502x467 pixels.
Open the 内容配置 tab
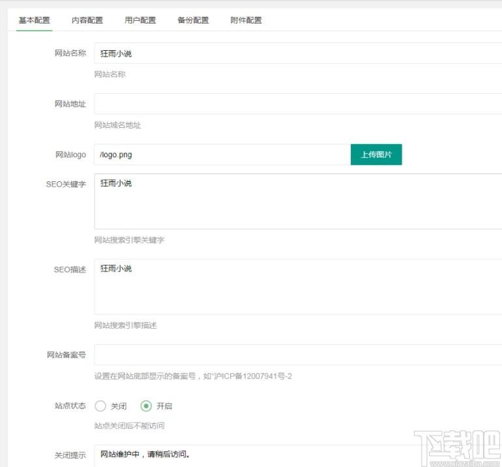click(87, 20)
